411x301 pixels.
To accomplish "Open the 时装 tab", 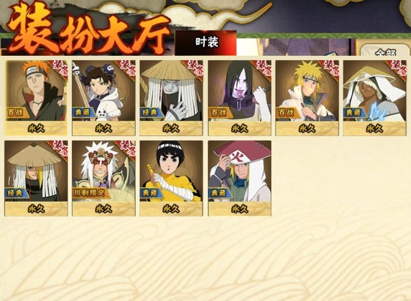I will click(x=206, y=43).
